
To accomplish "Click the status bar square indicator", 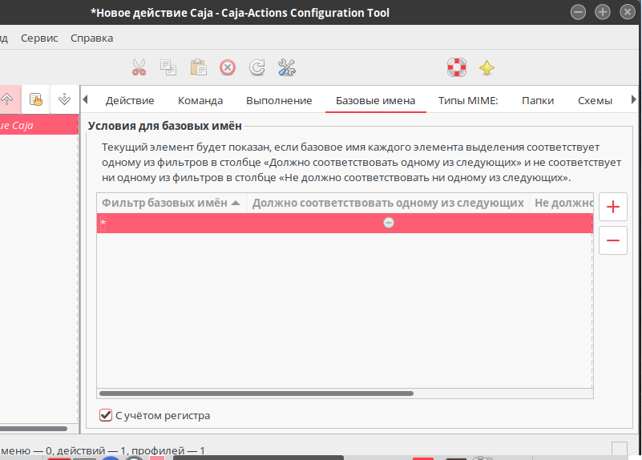I will click(620, 449).
